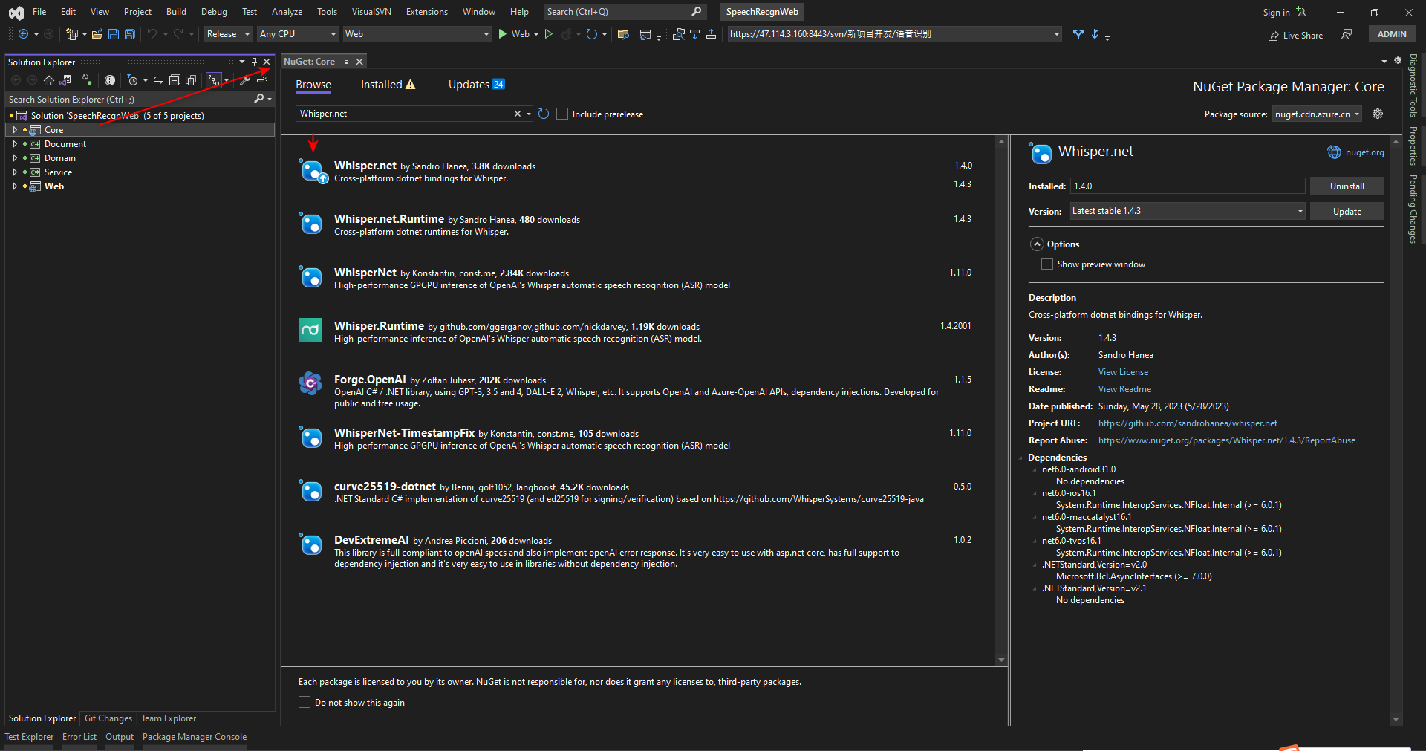This screenshot has height=751, width=1426.
Task: Expand the Service project node
Action: point(15,172)
